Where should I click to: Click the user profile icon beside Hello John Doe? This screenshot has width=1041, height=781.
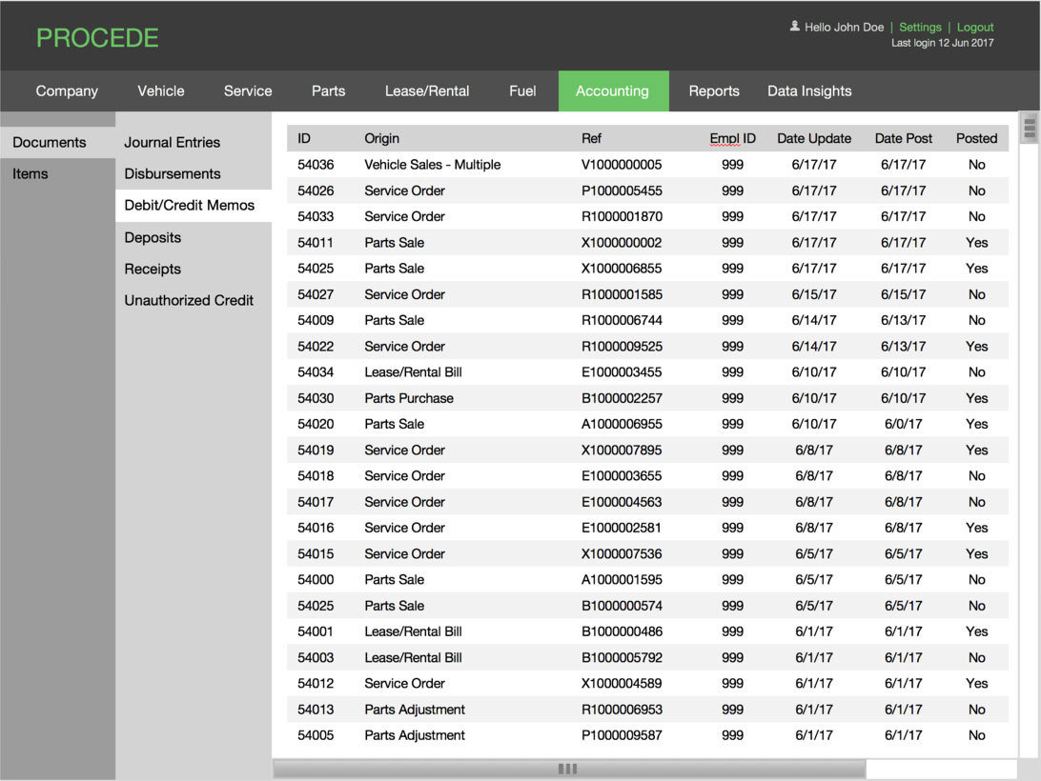(794, 26)
